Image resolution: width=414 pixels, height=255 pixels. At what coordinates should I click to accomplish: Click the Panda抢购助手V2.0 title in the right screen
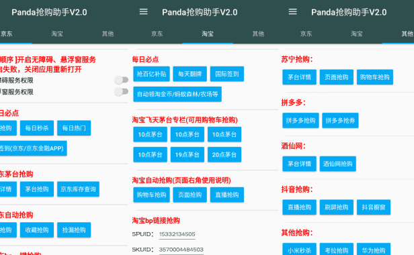349,12
